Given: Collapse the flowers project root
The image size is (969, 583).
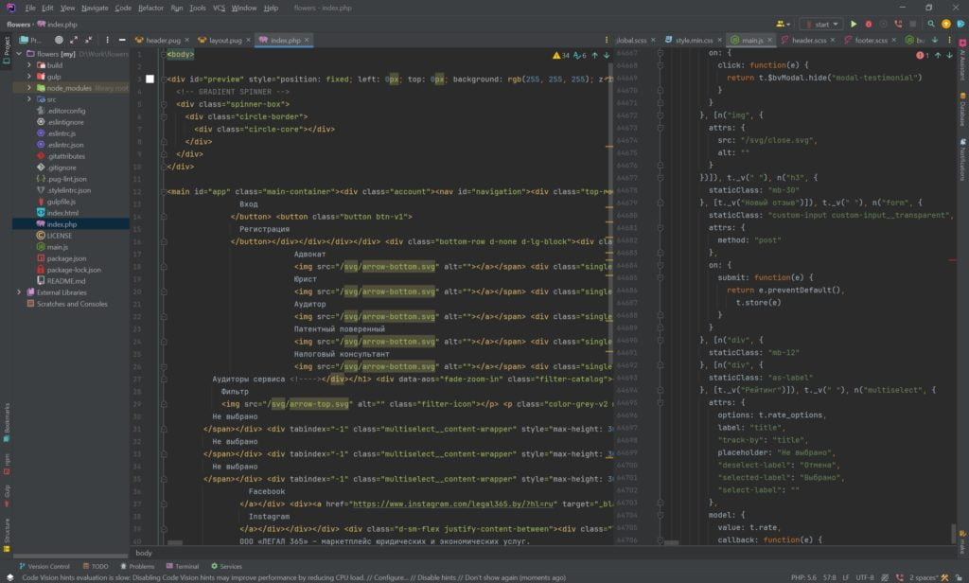Looking at the screenshot, I should click(x=19, y=54).
